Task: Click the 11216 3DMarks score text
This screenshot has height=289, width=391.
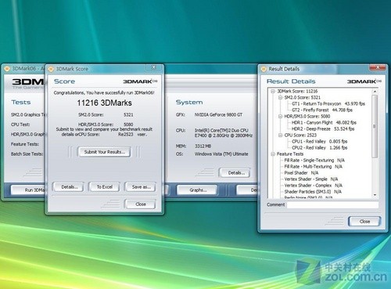Action: point(104,103)
